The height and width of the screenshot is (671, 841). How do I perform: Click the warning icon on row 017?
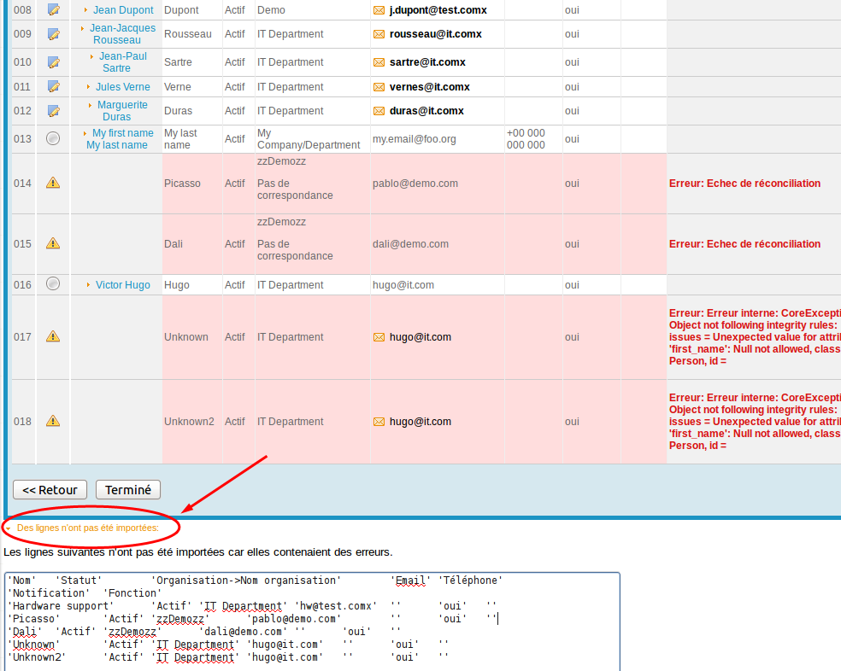point(53,336)
